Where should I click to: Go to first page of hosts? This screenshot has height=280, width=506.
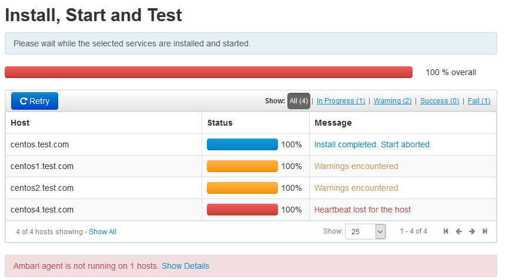point(446,231)
